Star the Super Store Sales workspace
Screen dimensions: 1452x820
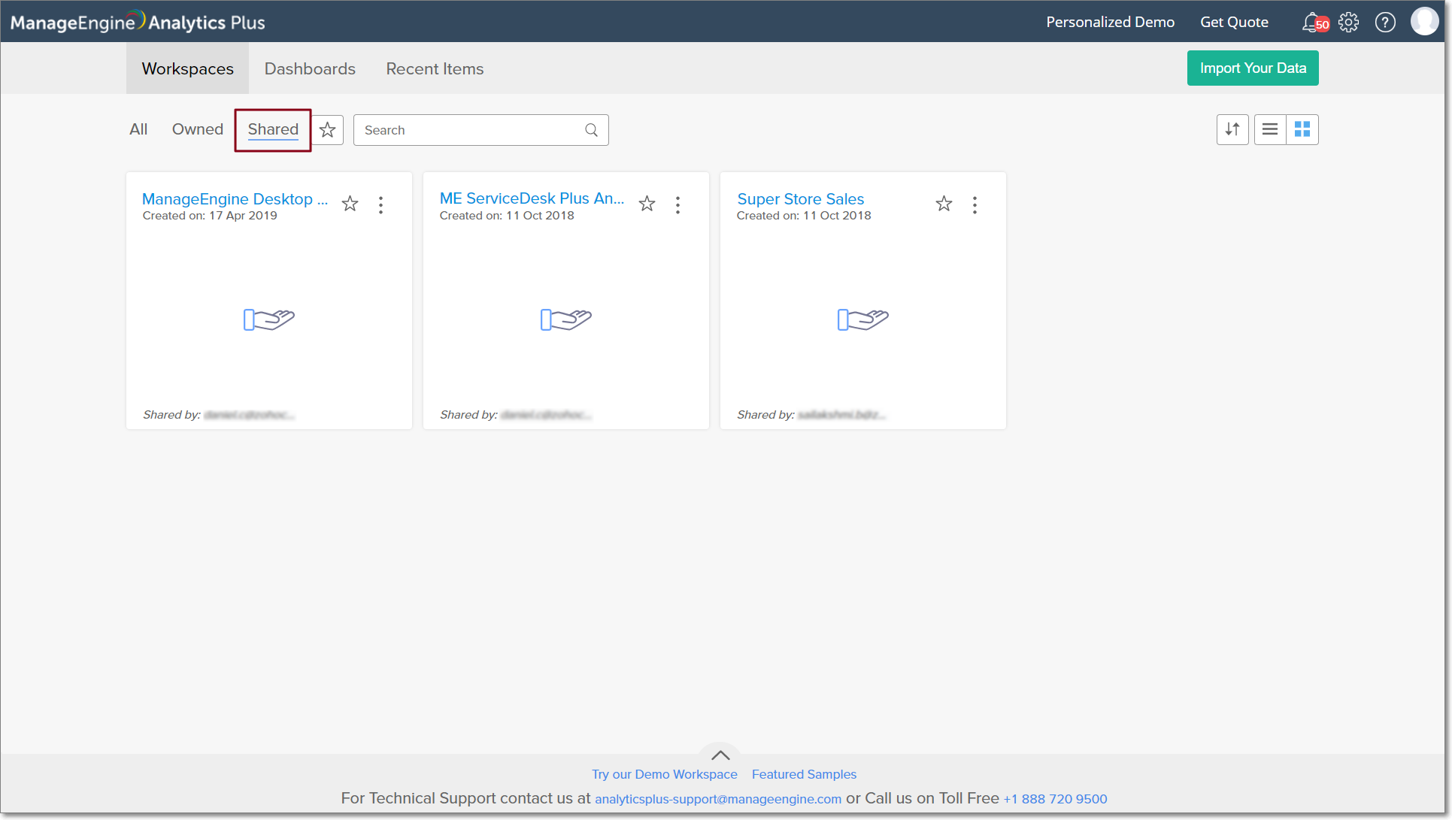pyautogui.click(x=944, y=204)
